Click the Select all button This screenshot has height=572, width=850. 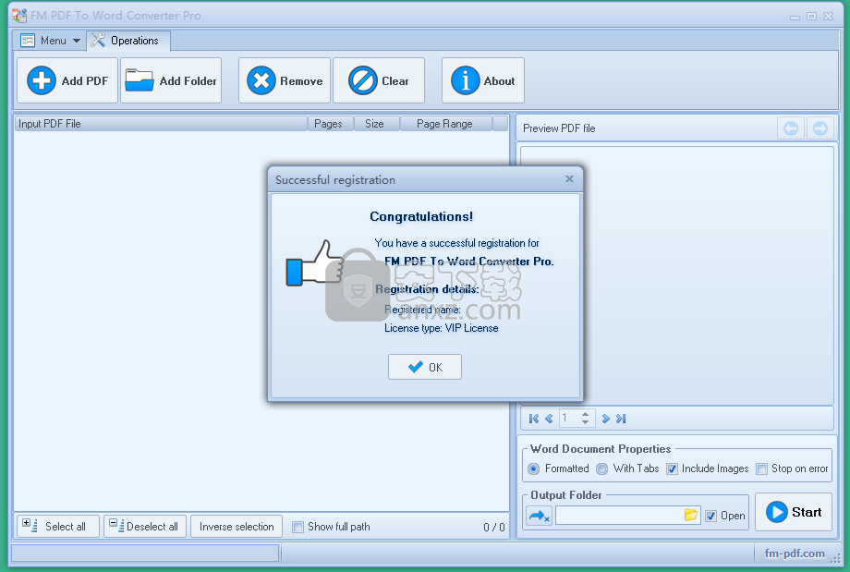[58, 527]
